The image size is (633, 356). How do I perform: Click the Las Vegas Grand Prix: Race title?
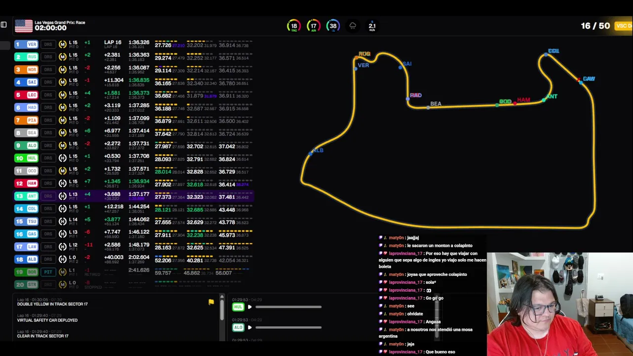[x=60, y=22]
